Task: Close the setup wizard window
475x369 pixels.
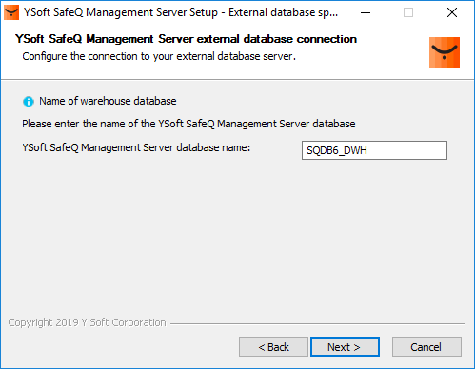Action: coord(452,12)
